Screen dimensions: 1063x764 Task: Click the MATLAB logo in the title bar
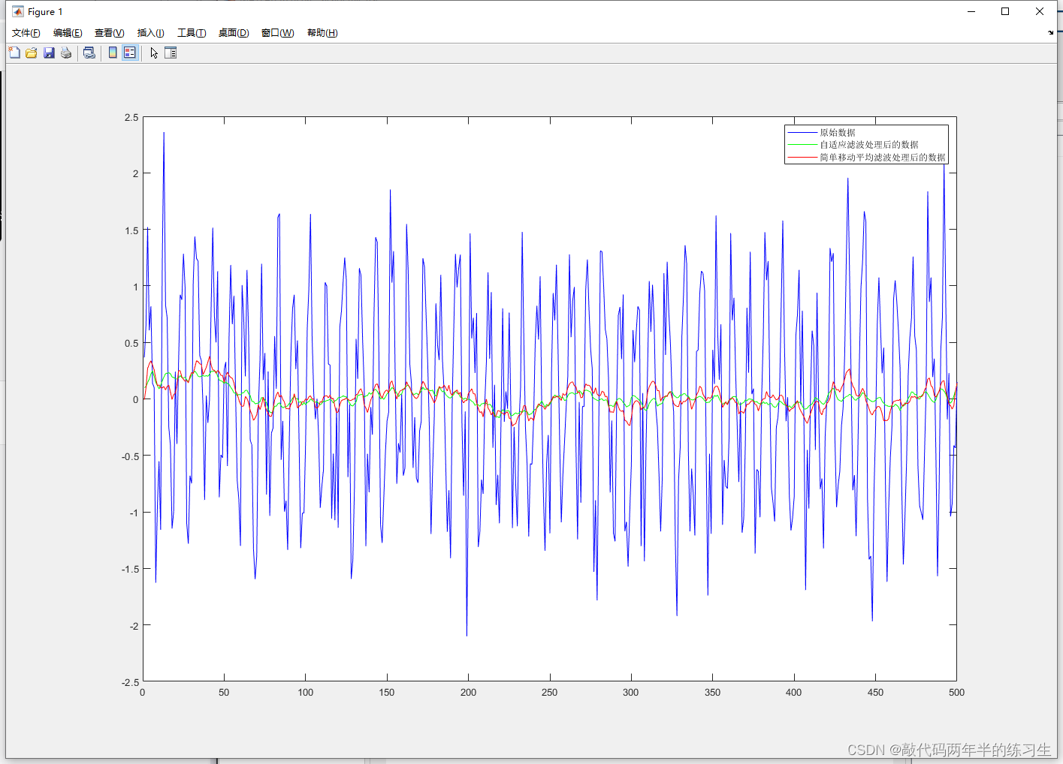point(18,11)
